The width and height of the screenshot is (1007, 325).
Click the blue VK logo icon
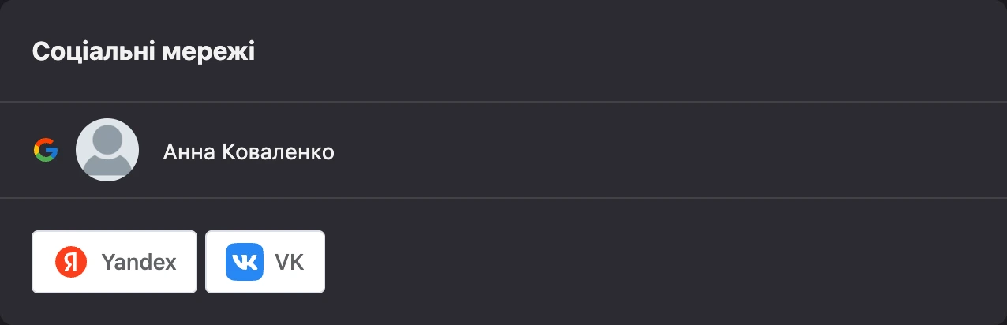tap(242, 262)
